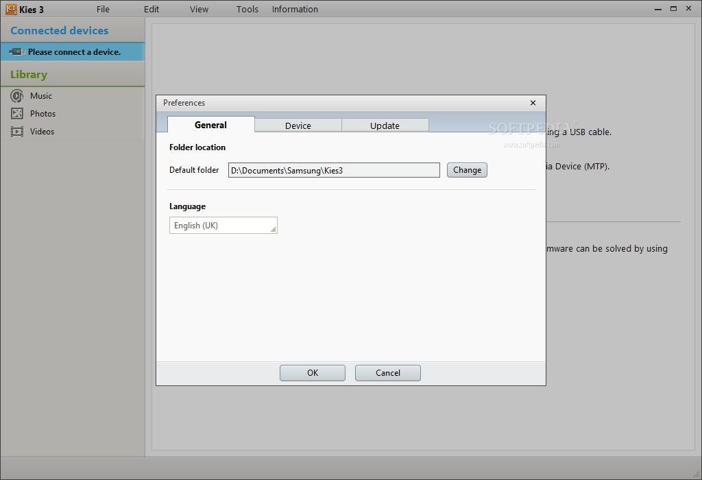Image resolution: width=702 pixels, height=480 pixels.
Task: Expand the Language dropdown showing English (UK)
Action: pyautogui.click(x=223, y=226)
